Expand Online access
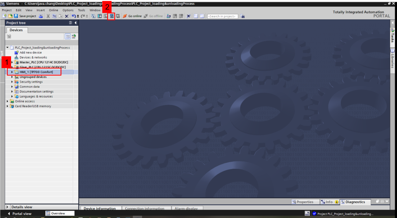The height and width of the screenshot is (218, 397). click(x=8, y=101)
